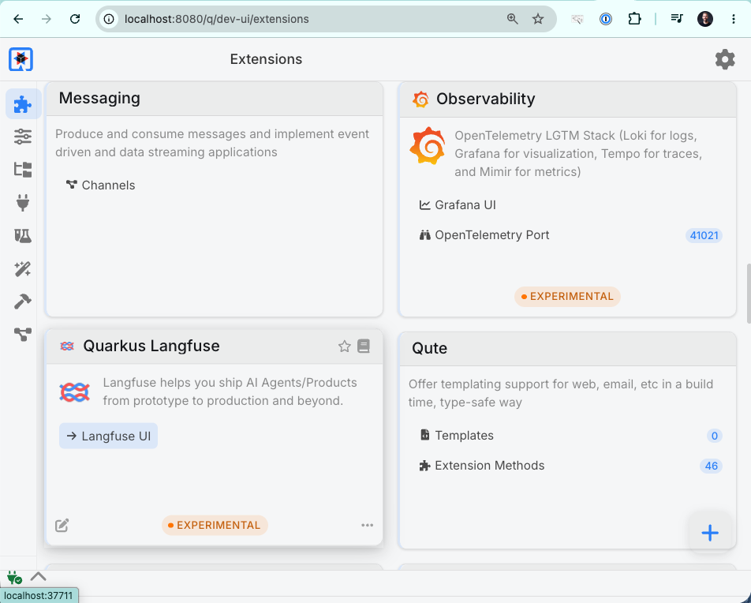This screenshot has height=603, width=751.
Task: Open the Chrome three-dot menu
Action: pyautogui.click(x=734, y=19)
